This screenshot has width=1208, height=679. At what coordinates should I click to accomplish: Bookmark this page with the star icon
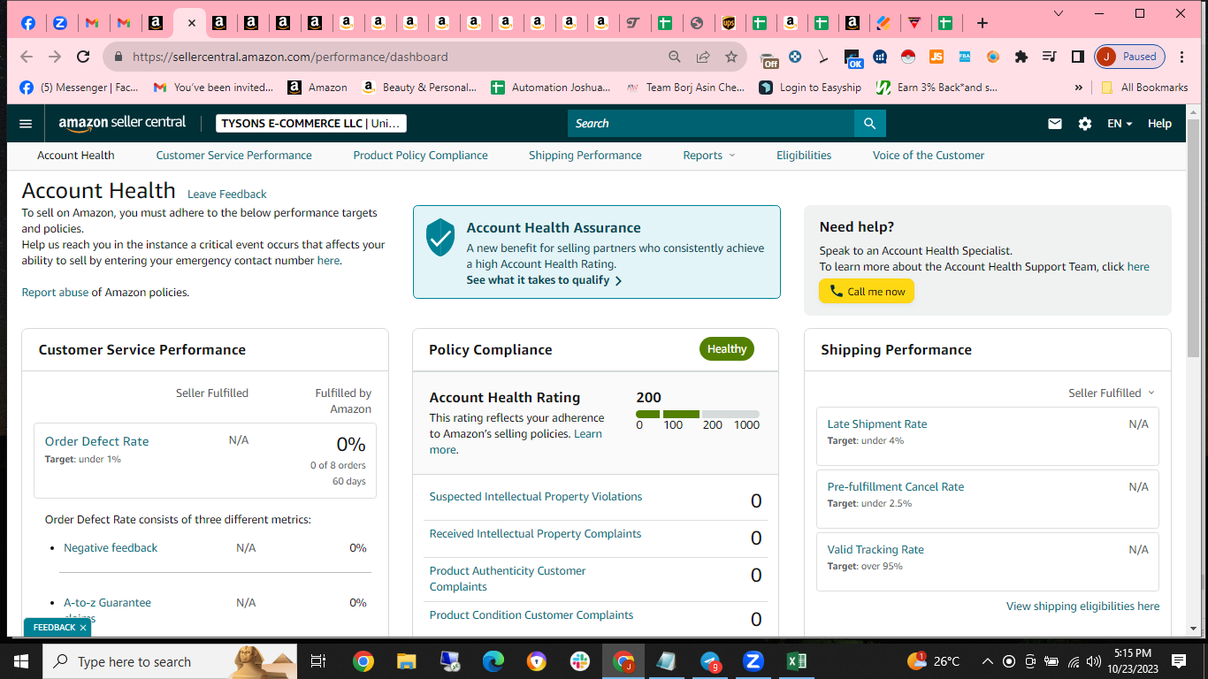[731, 57]
